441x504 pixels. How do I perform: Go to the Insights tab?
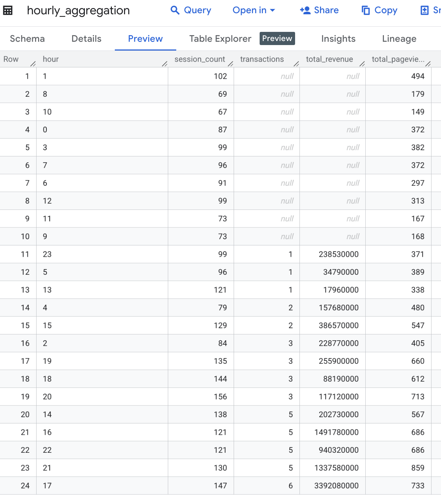[x=338, y=39]
